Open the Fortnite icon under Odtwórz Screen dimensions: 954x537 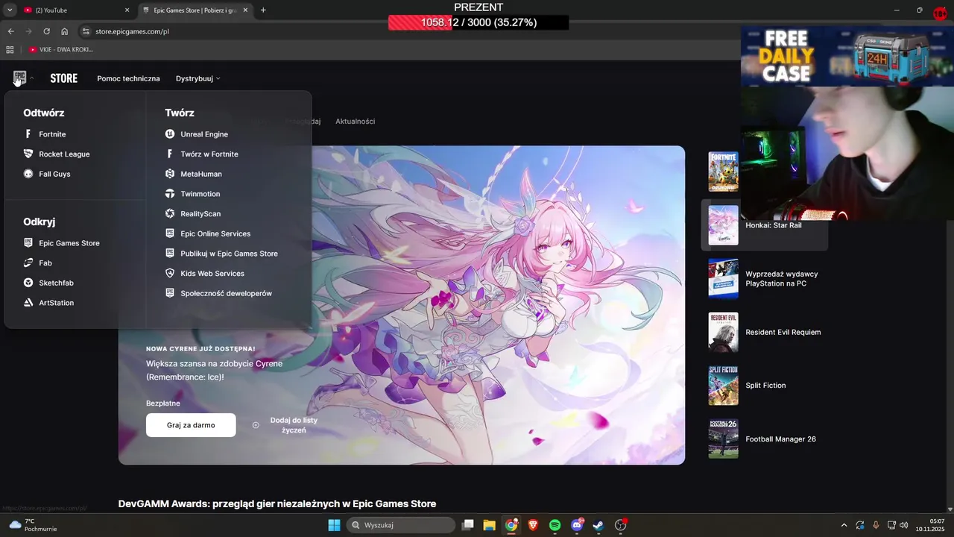[28, 134]
